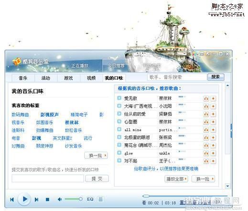248x211 pixels.
Task: Click the scrollbar up arrow
Action: [227, 86]
